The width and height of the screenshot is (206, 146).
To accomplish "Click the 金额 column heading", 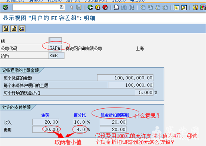I will [x=46, y=115].
